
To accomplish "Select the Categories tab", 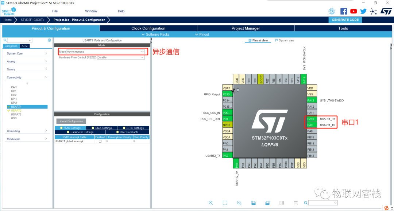I will coord(11,46).
